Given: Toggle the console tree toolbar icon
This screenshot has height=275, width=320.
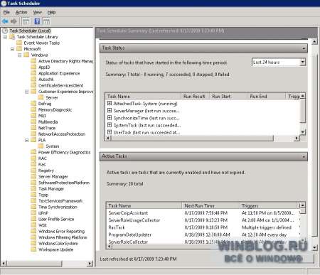Looking at the screenshot, I should [26, 21].
